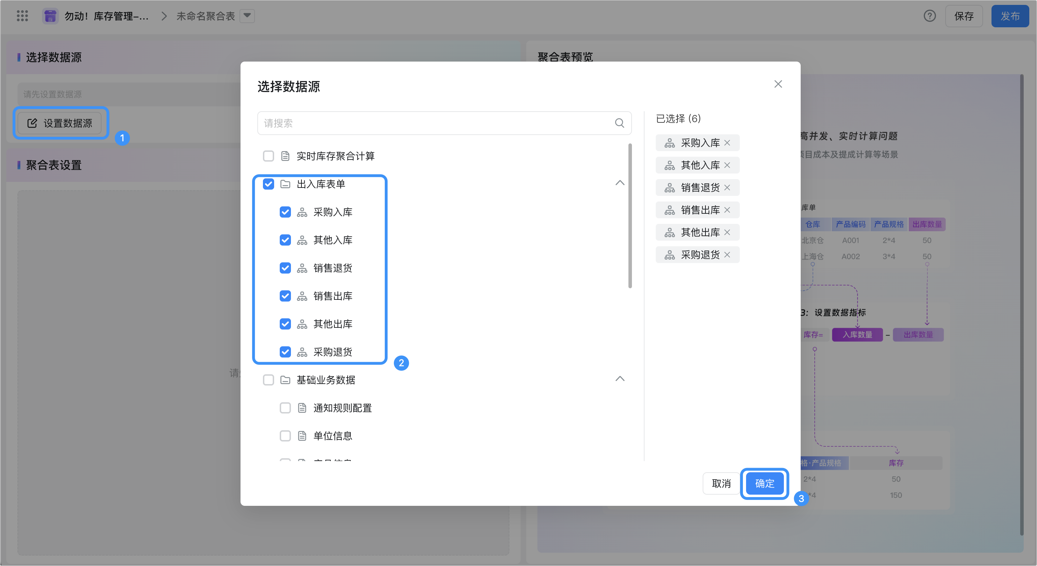Click the workflow icon beside 其他出库 in tree
The width and height of the screenshot is (1037, 566).
302,324
